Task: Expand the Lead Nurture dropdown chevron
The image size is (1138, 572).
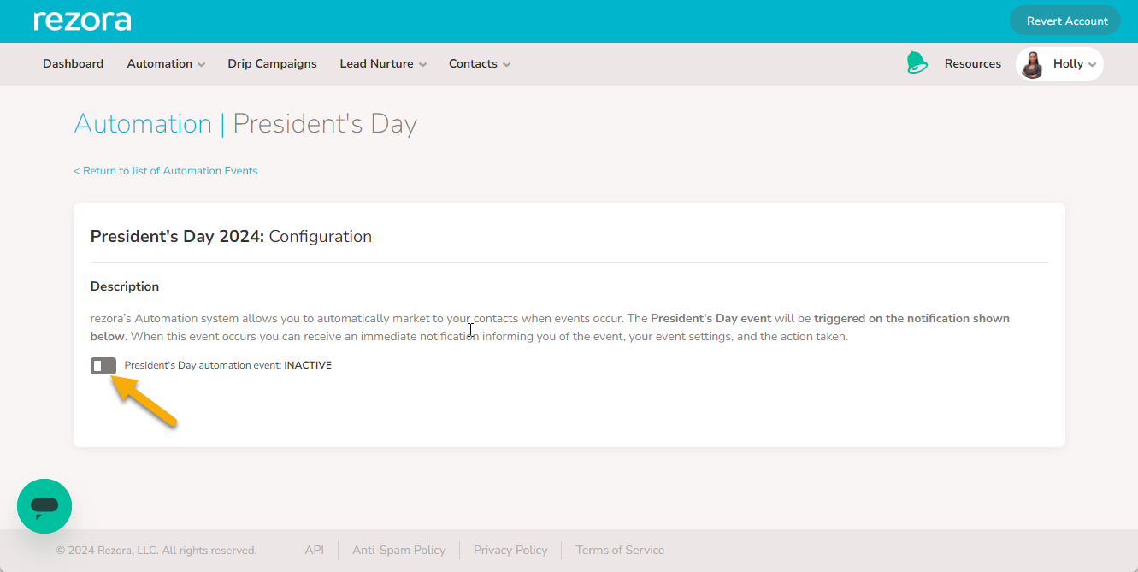Action: (x=422, y=65)
